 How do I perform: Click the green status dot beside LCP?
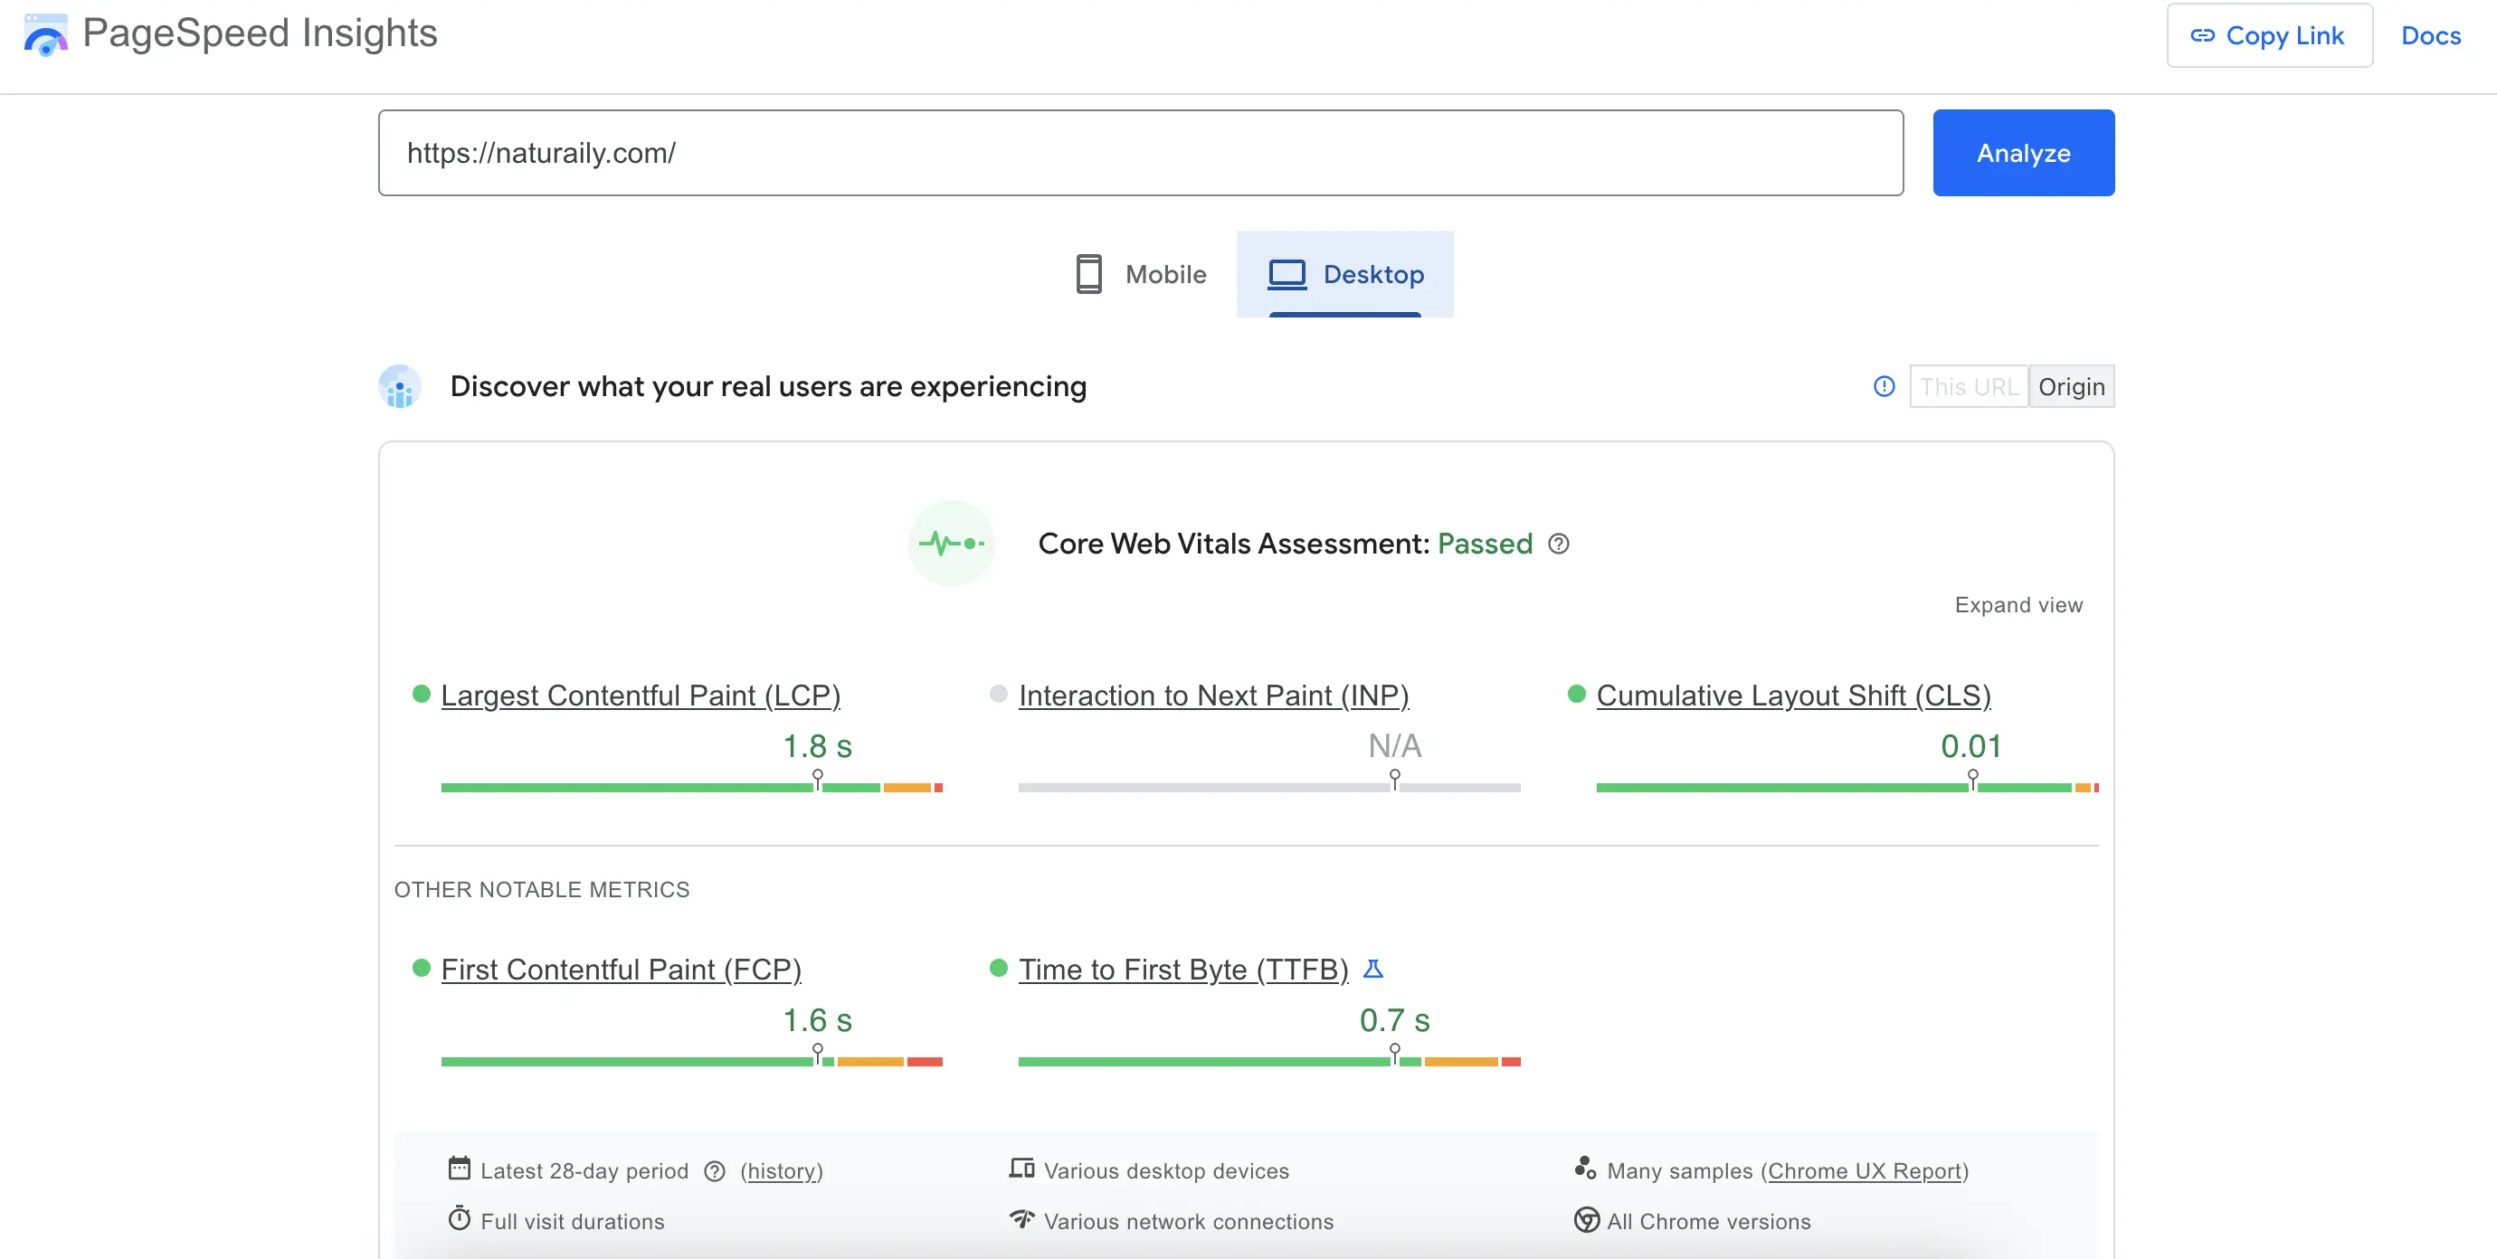pos(421,694)
